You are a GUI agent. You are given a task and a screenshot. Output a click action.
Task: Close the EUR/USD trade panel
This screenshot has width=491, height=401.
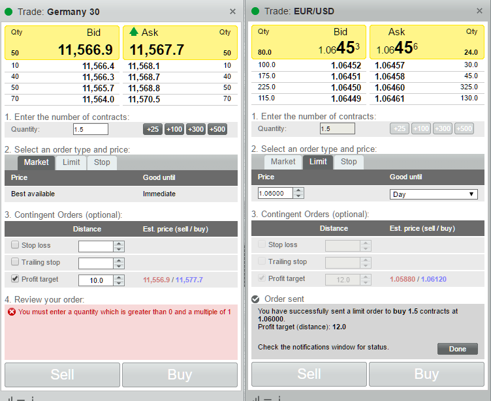pos(479,11)
